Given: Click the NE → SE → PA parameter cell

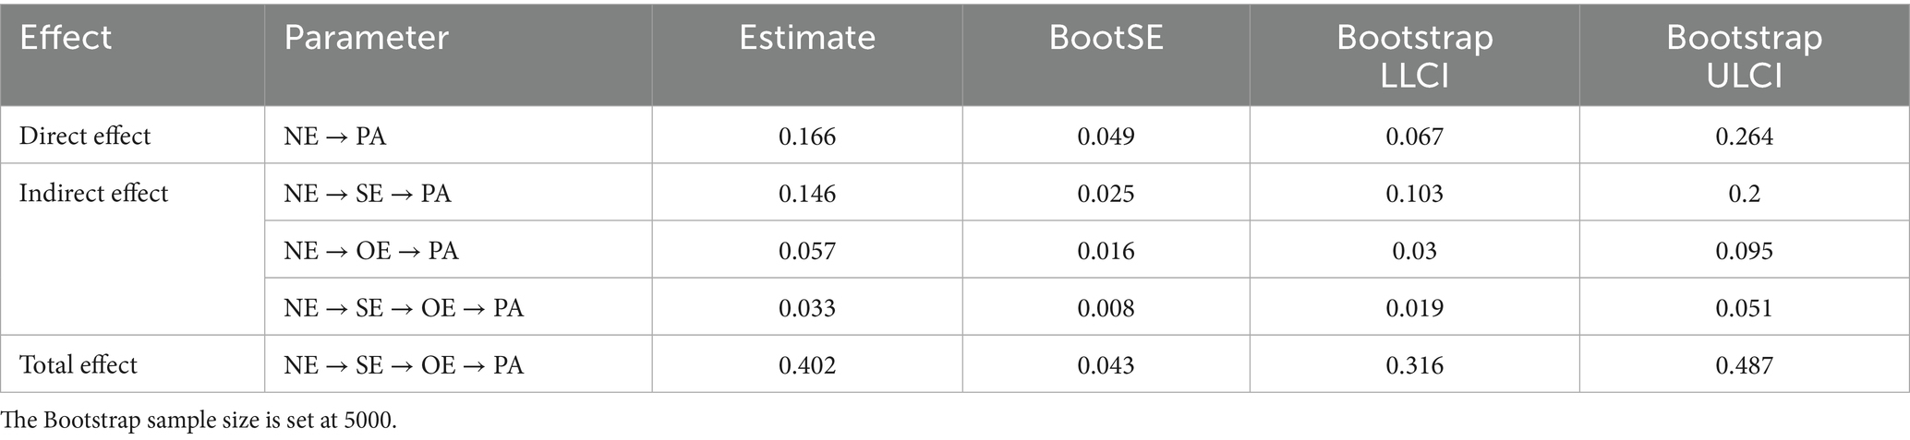Looking at the screenshot, I should [x=368, y=194].
